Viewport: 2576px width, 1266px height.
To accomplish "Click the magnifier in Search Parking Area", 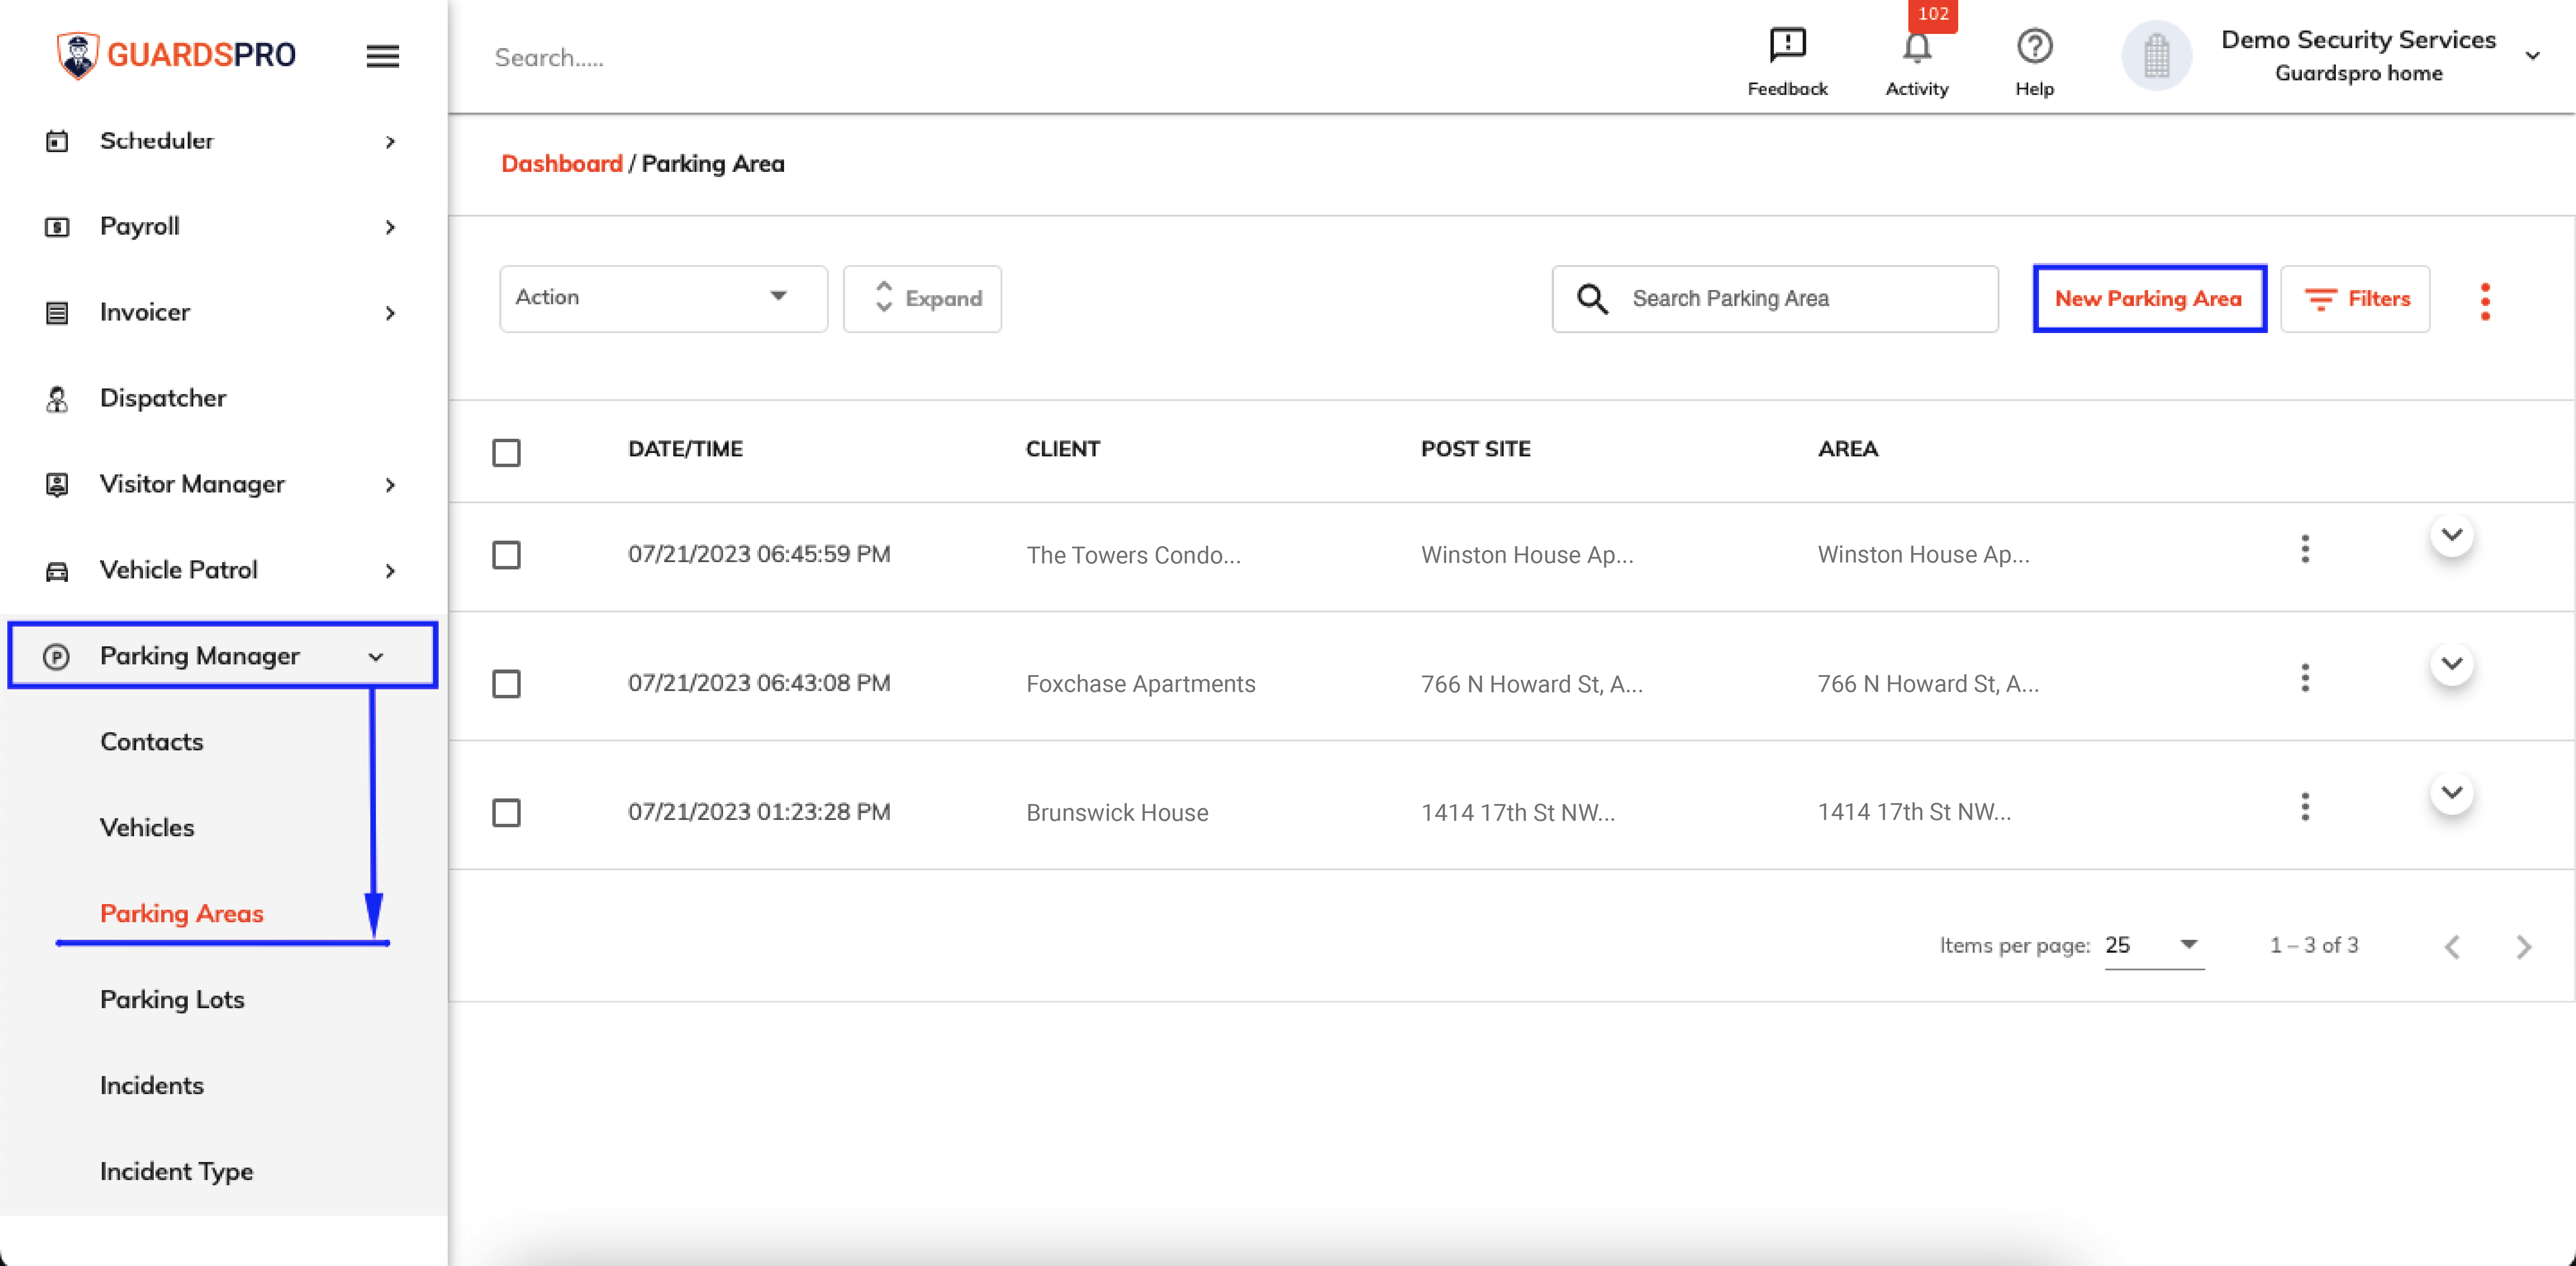I will coord(1592,299).
